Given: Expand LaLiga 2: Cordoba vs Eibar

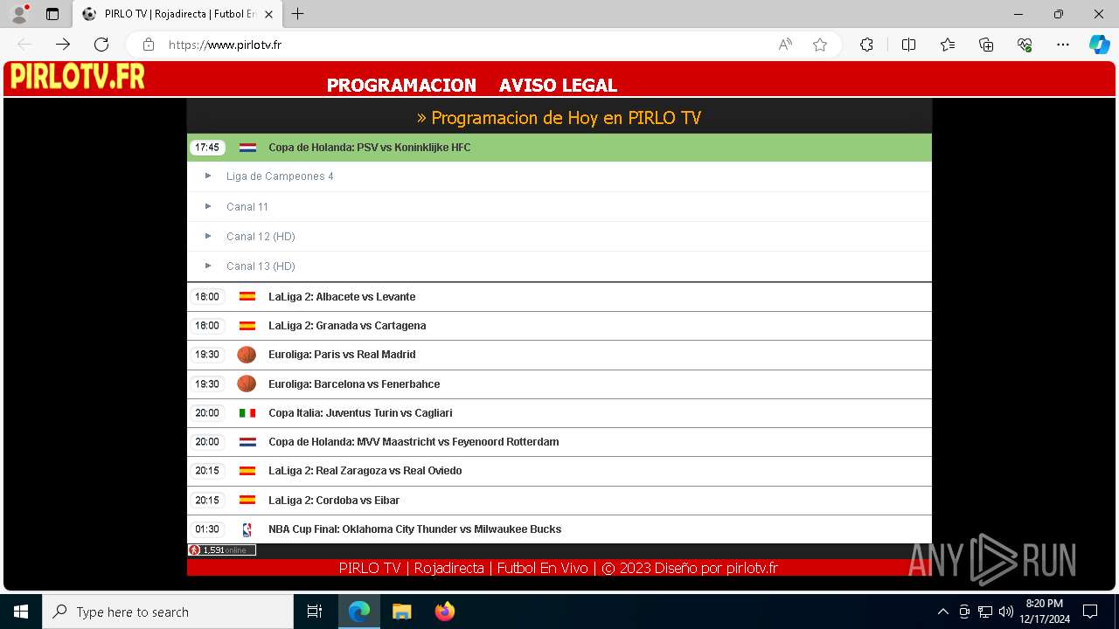Looking at the screenshot, I should [x=559, y=501].
